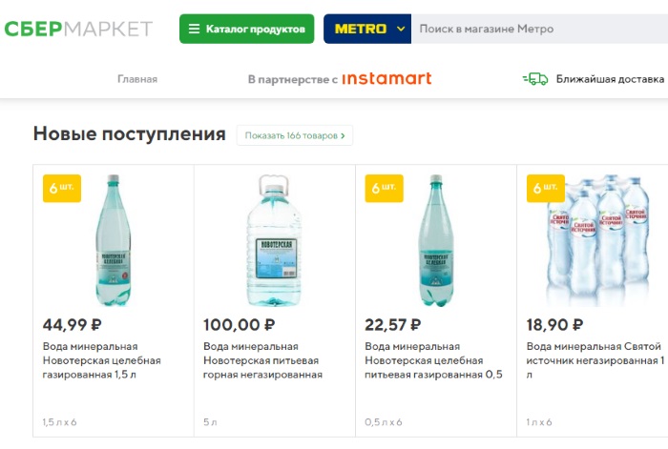Open Новотерская целебная газированная 1,5 л title
Screen dimensions: 668x449
coord(102,360)
